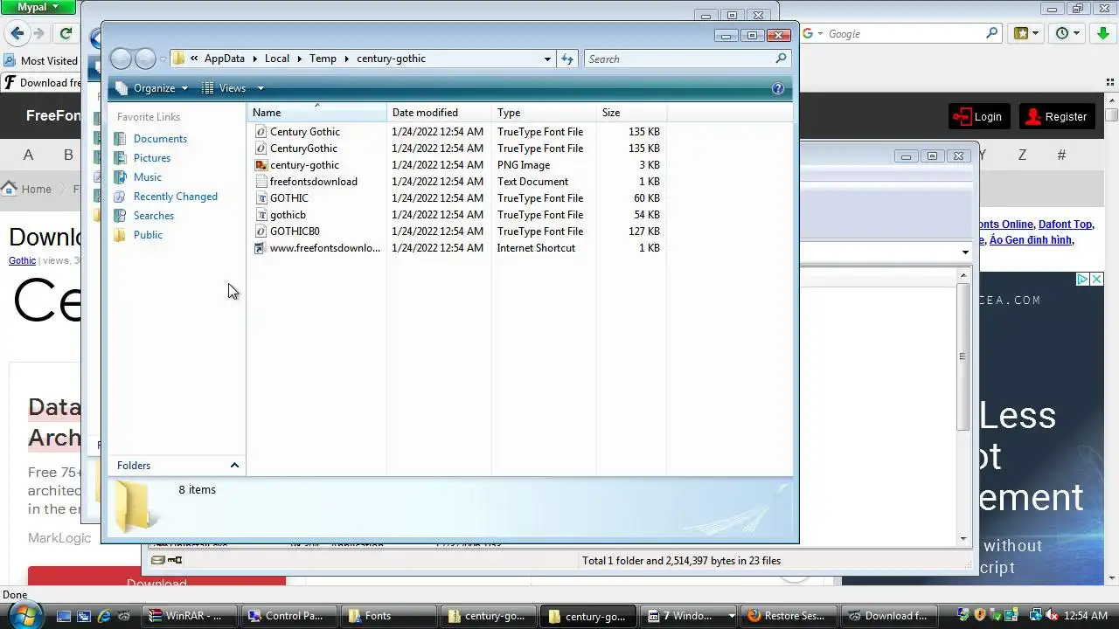This screenshot has width=1119, height=629.
Task: Click century-gothic breadcrumb segment
Action: [x=391, y=59]
